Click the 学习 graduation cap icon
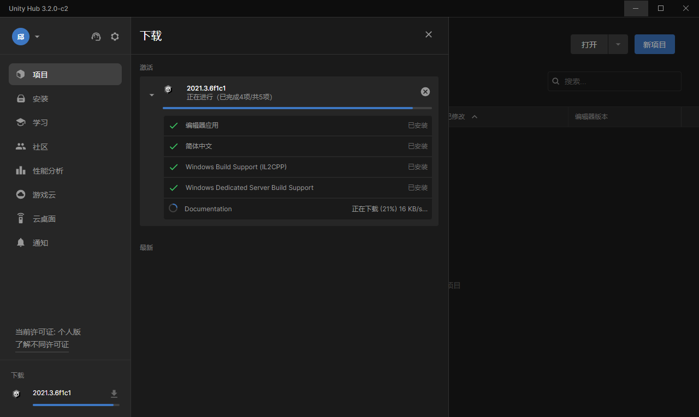 21,122
